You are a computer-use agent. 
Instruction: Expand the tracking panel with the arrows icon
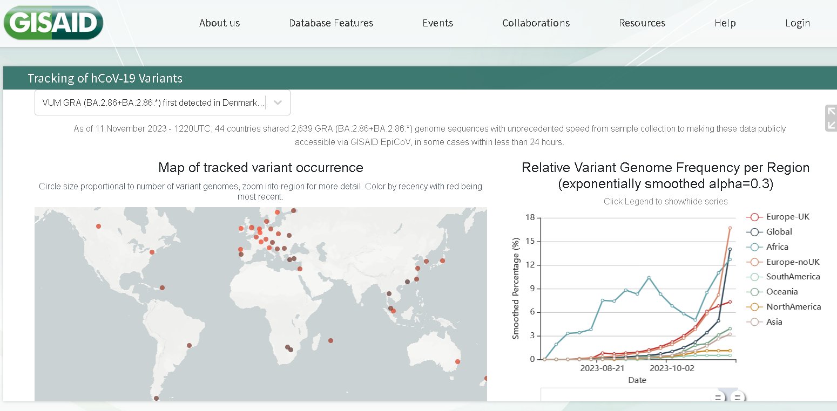831,118
